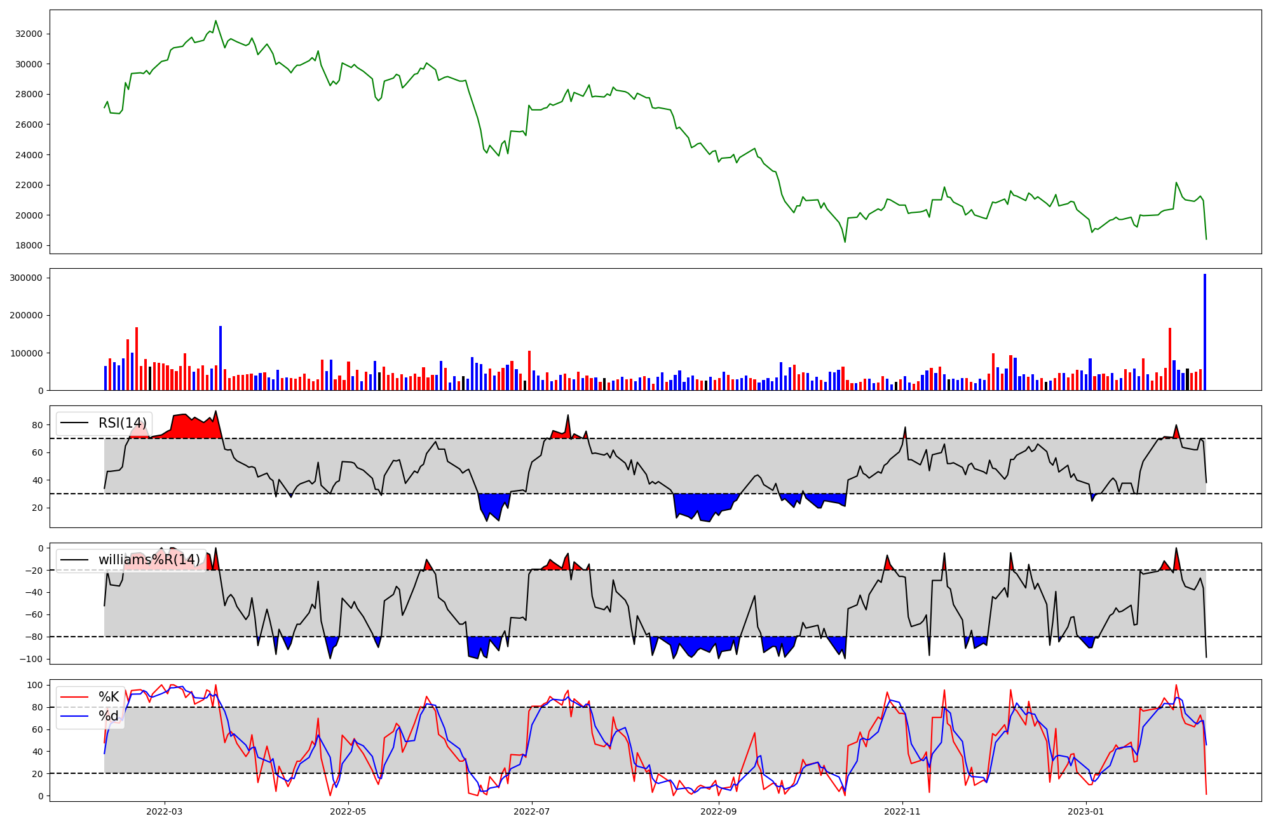
Task: Click the 300000 volume axis tick label
Action: [x=26, y=278]
